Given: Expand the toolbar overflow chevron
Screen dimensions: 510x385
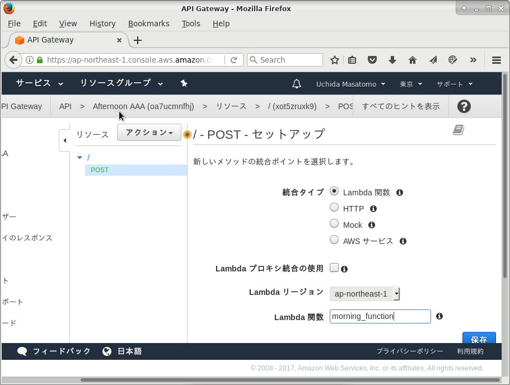Looking at the screenshot, I should click(473, 60).
